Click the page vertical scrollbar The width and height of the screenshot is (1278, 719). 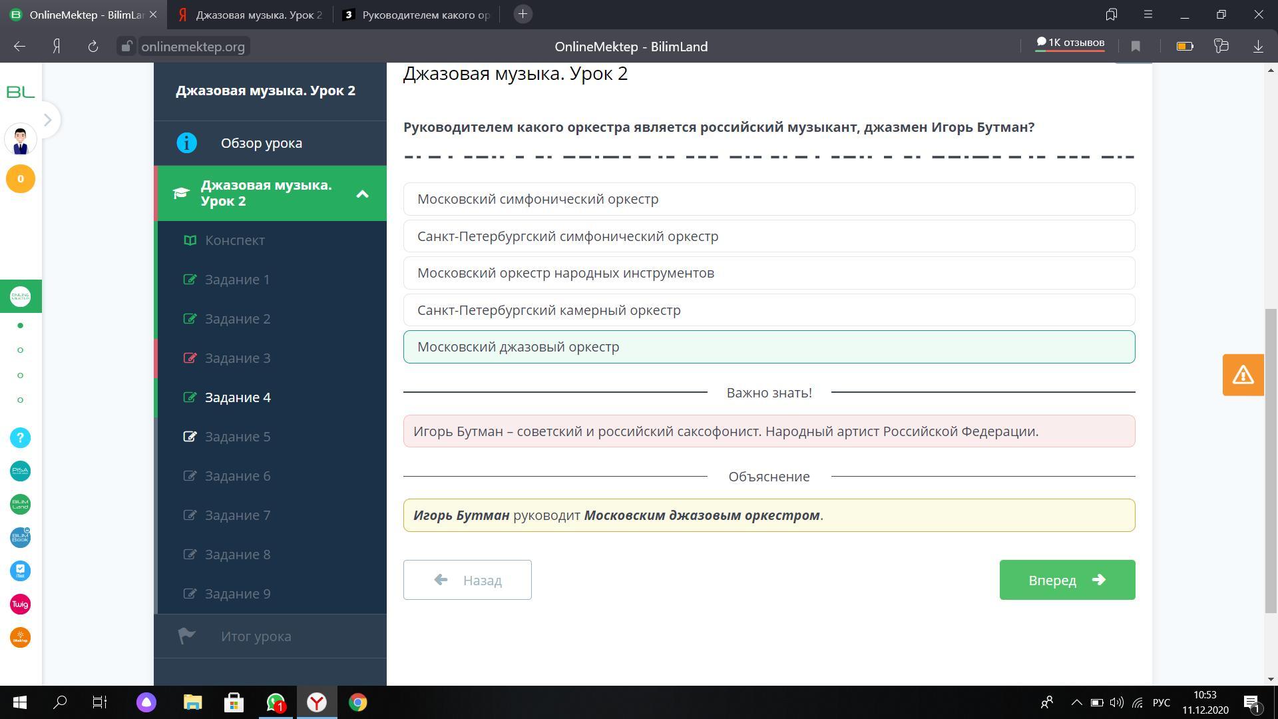tap(1271, 459)
